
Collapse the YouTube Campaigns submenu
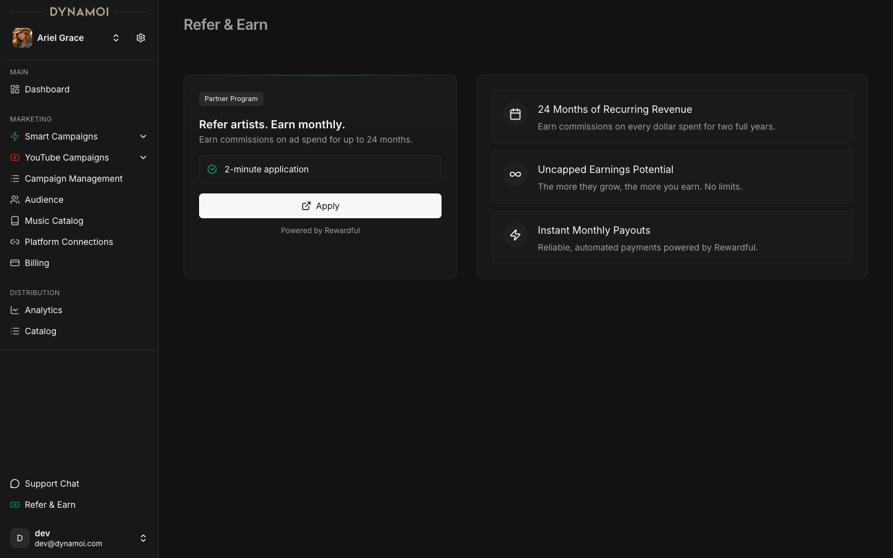pos(143,157)
